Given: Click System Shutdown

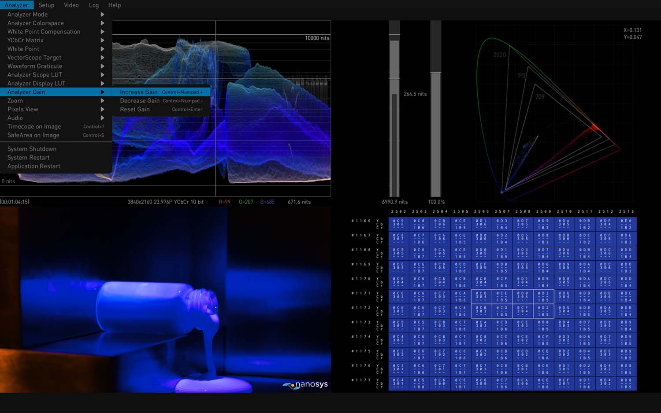Looking at the screenshot, I should pos(32,149).
